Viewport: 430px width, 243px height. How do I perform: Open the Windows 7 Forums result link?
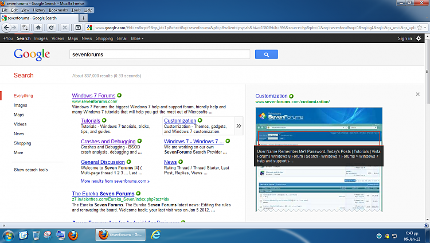[x=93, y=96]
